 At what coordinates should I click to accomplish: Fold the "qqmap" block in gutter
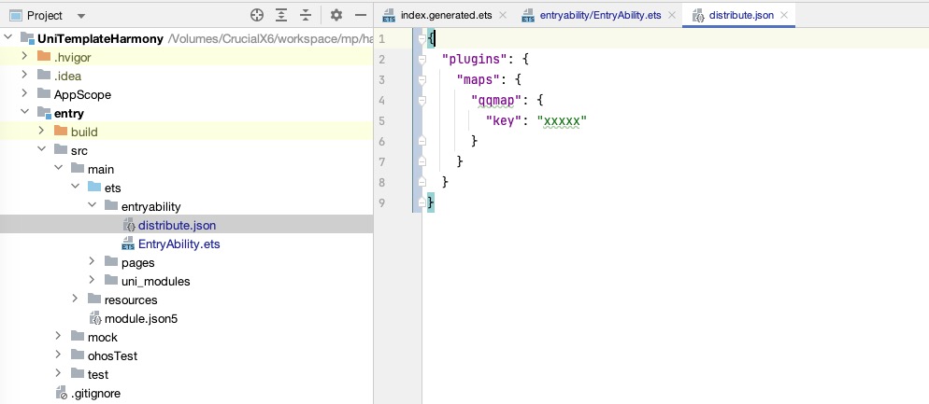(422, 100)
